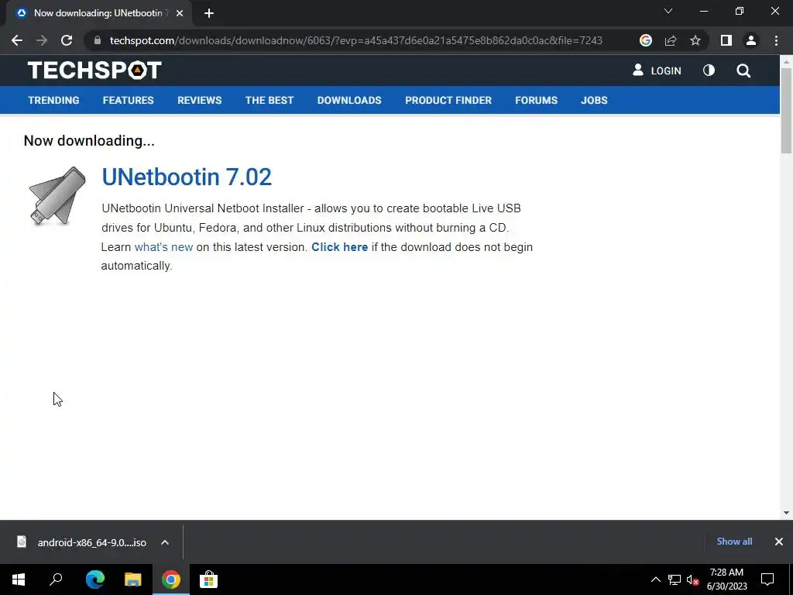Click the Chrome taskbar icon
Viewport: 793px width, 595px height.
pos(171,580)
